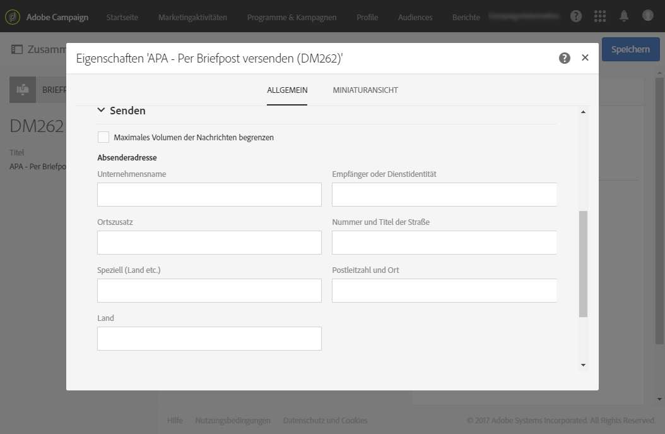Collapse the Senden section
The height and width of the screenshot is (434, 665).
pos(101,111)
